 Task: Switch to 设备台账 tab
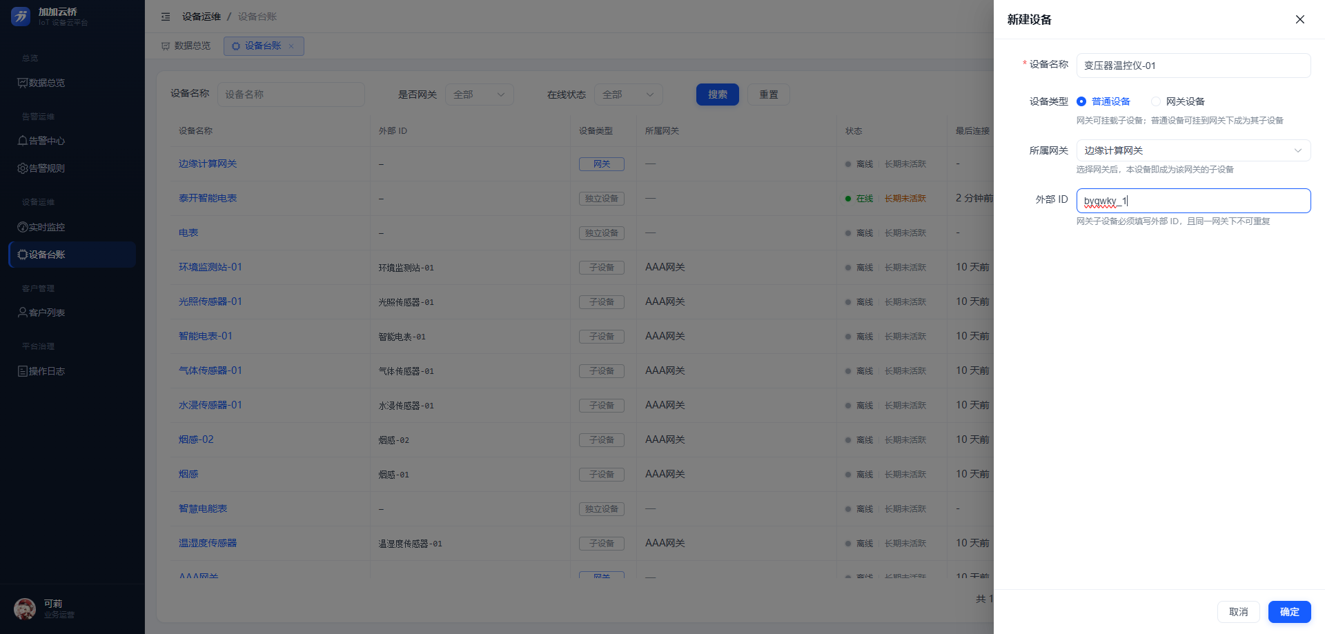tap(264, 46)
